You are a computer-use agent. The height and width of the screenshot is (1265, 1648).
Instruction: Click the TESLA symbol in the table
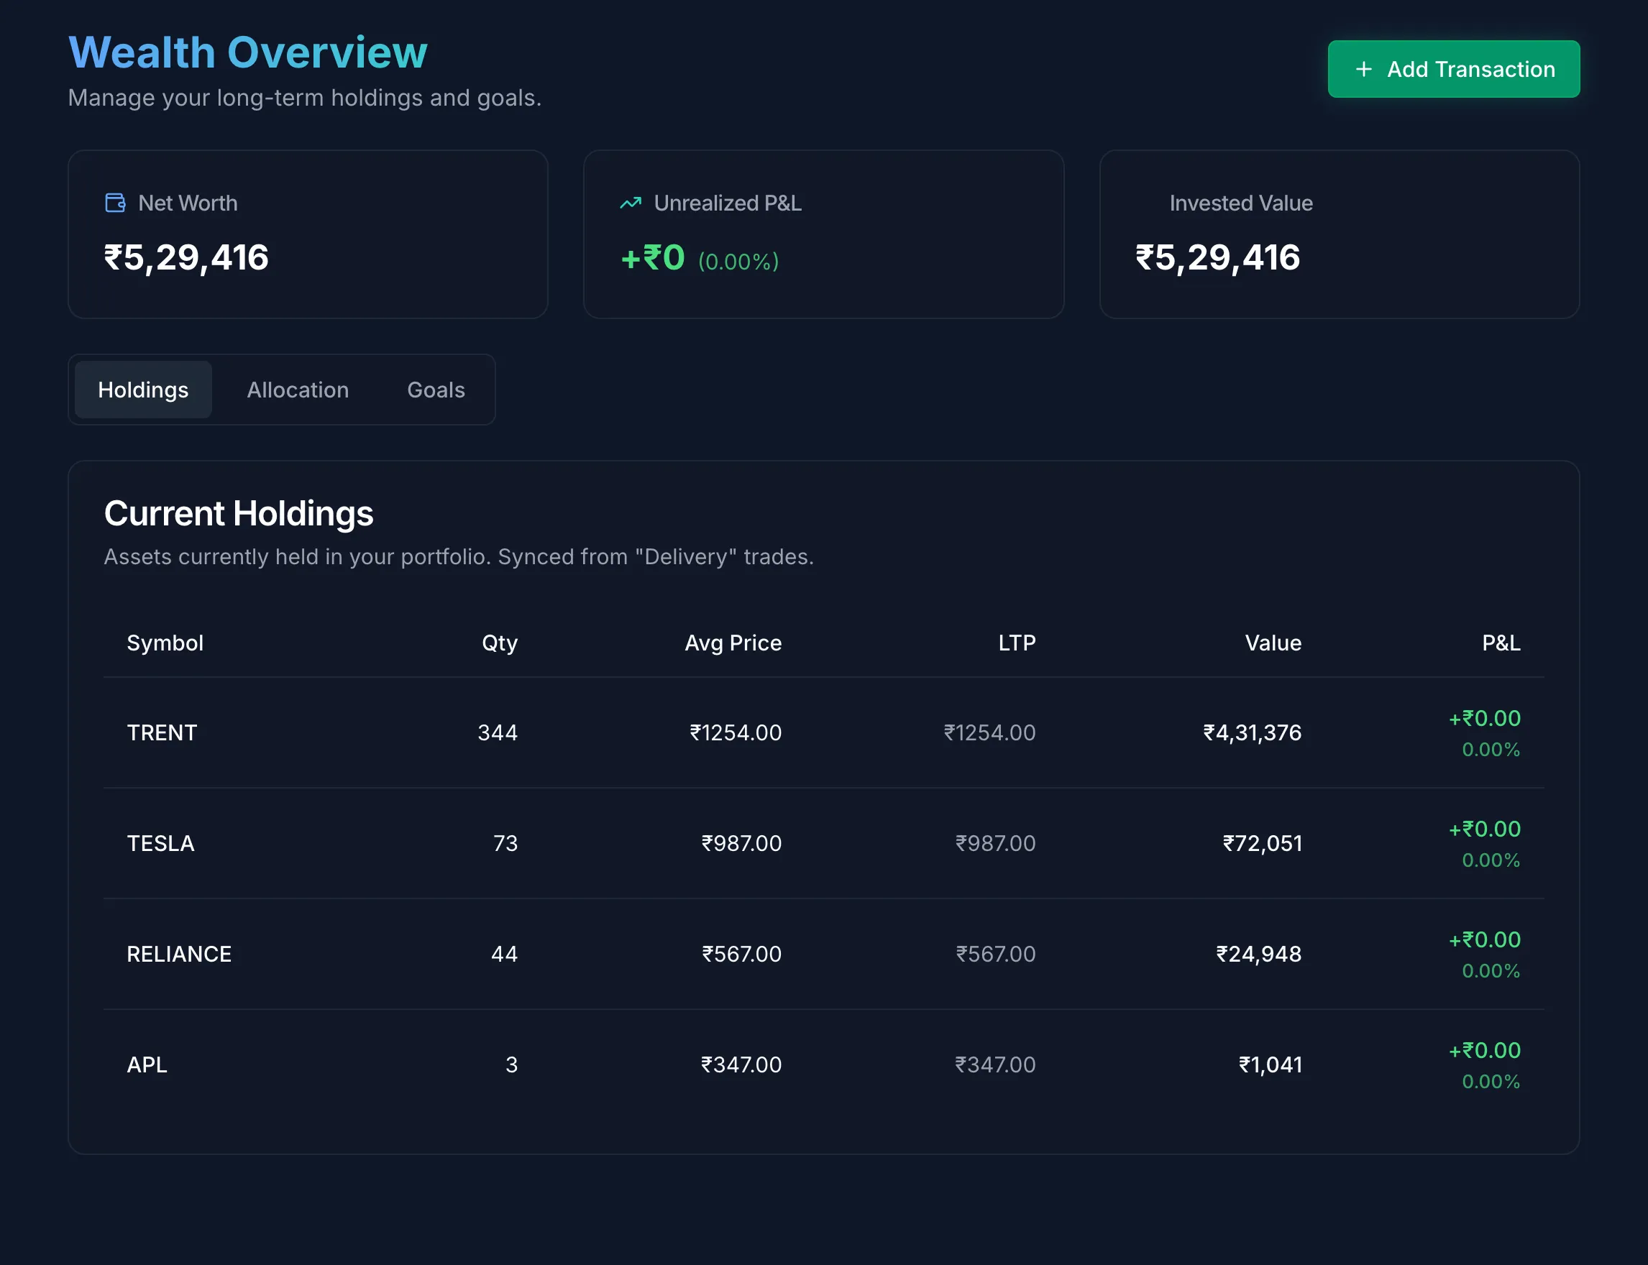[160, 843]
